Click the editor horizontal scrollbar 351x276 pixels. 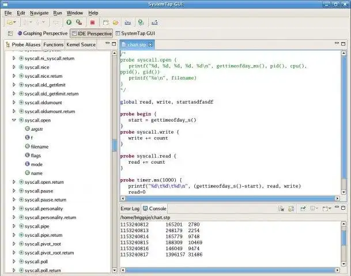[x=231, y=198]
